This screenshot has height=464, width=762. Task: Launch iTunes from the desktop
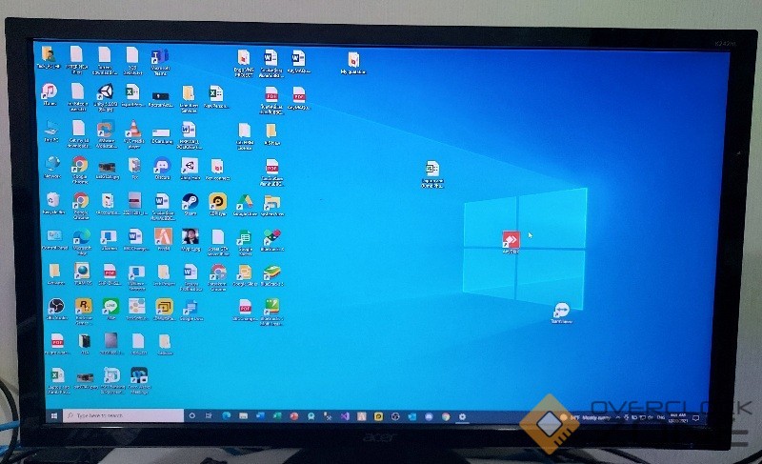49,93
